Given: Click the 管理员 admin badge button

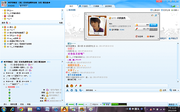Looking at the screenshot, I should 23,6.
